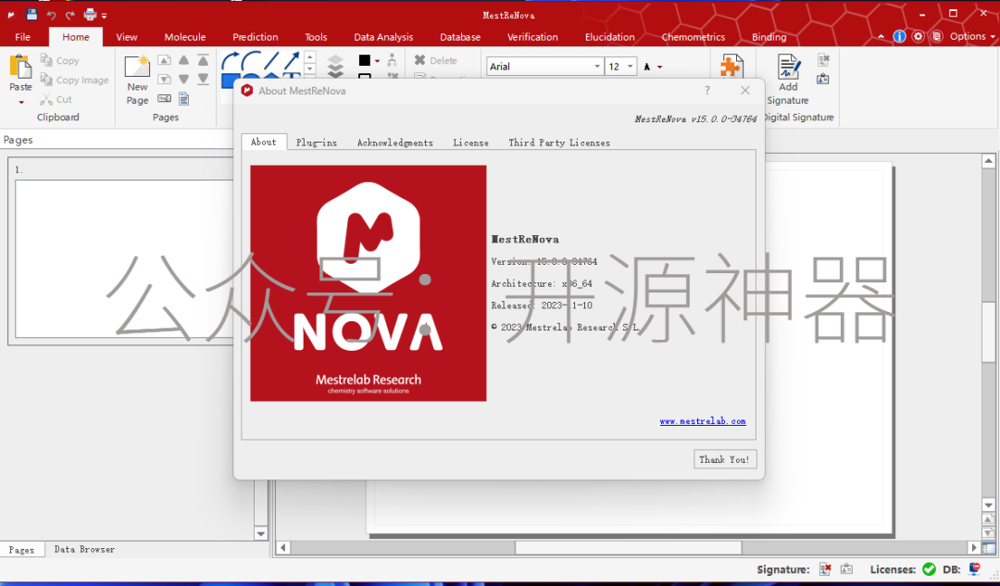The height and width of the screenshot is (586, 1000).
Task: Open Acknowledgments tab in About dialog
Action: pyautogui.click(x=394, y=143)
